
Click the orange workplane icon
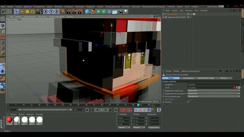click(x=3, y=37)
